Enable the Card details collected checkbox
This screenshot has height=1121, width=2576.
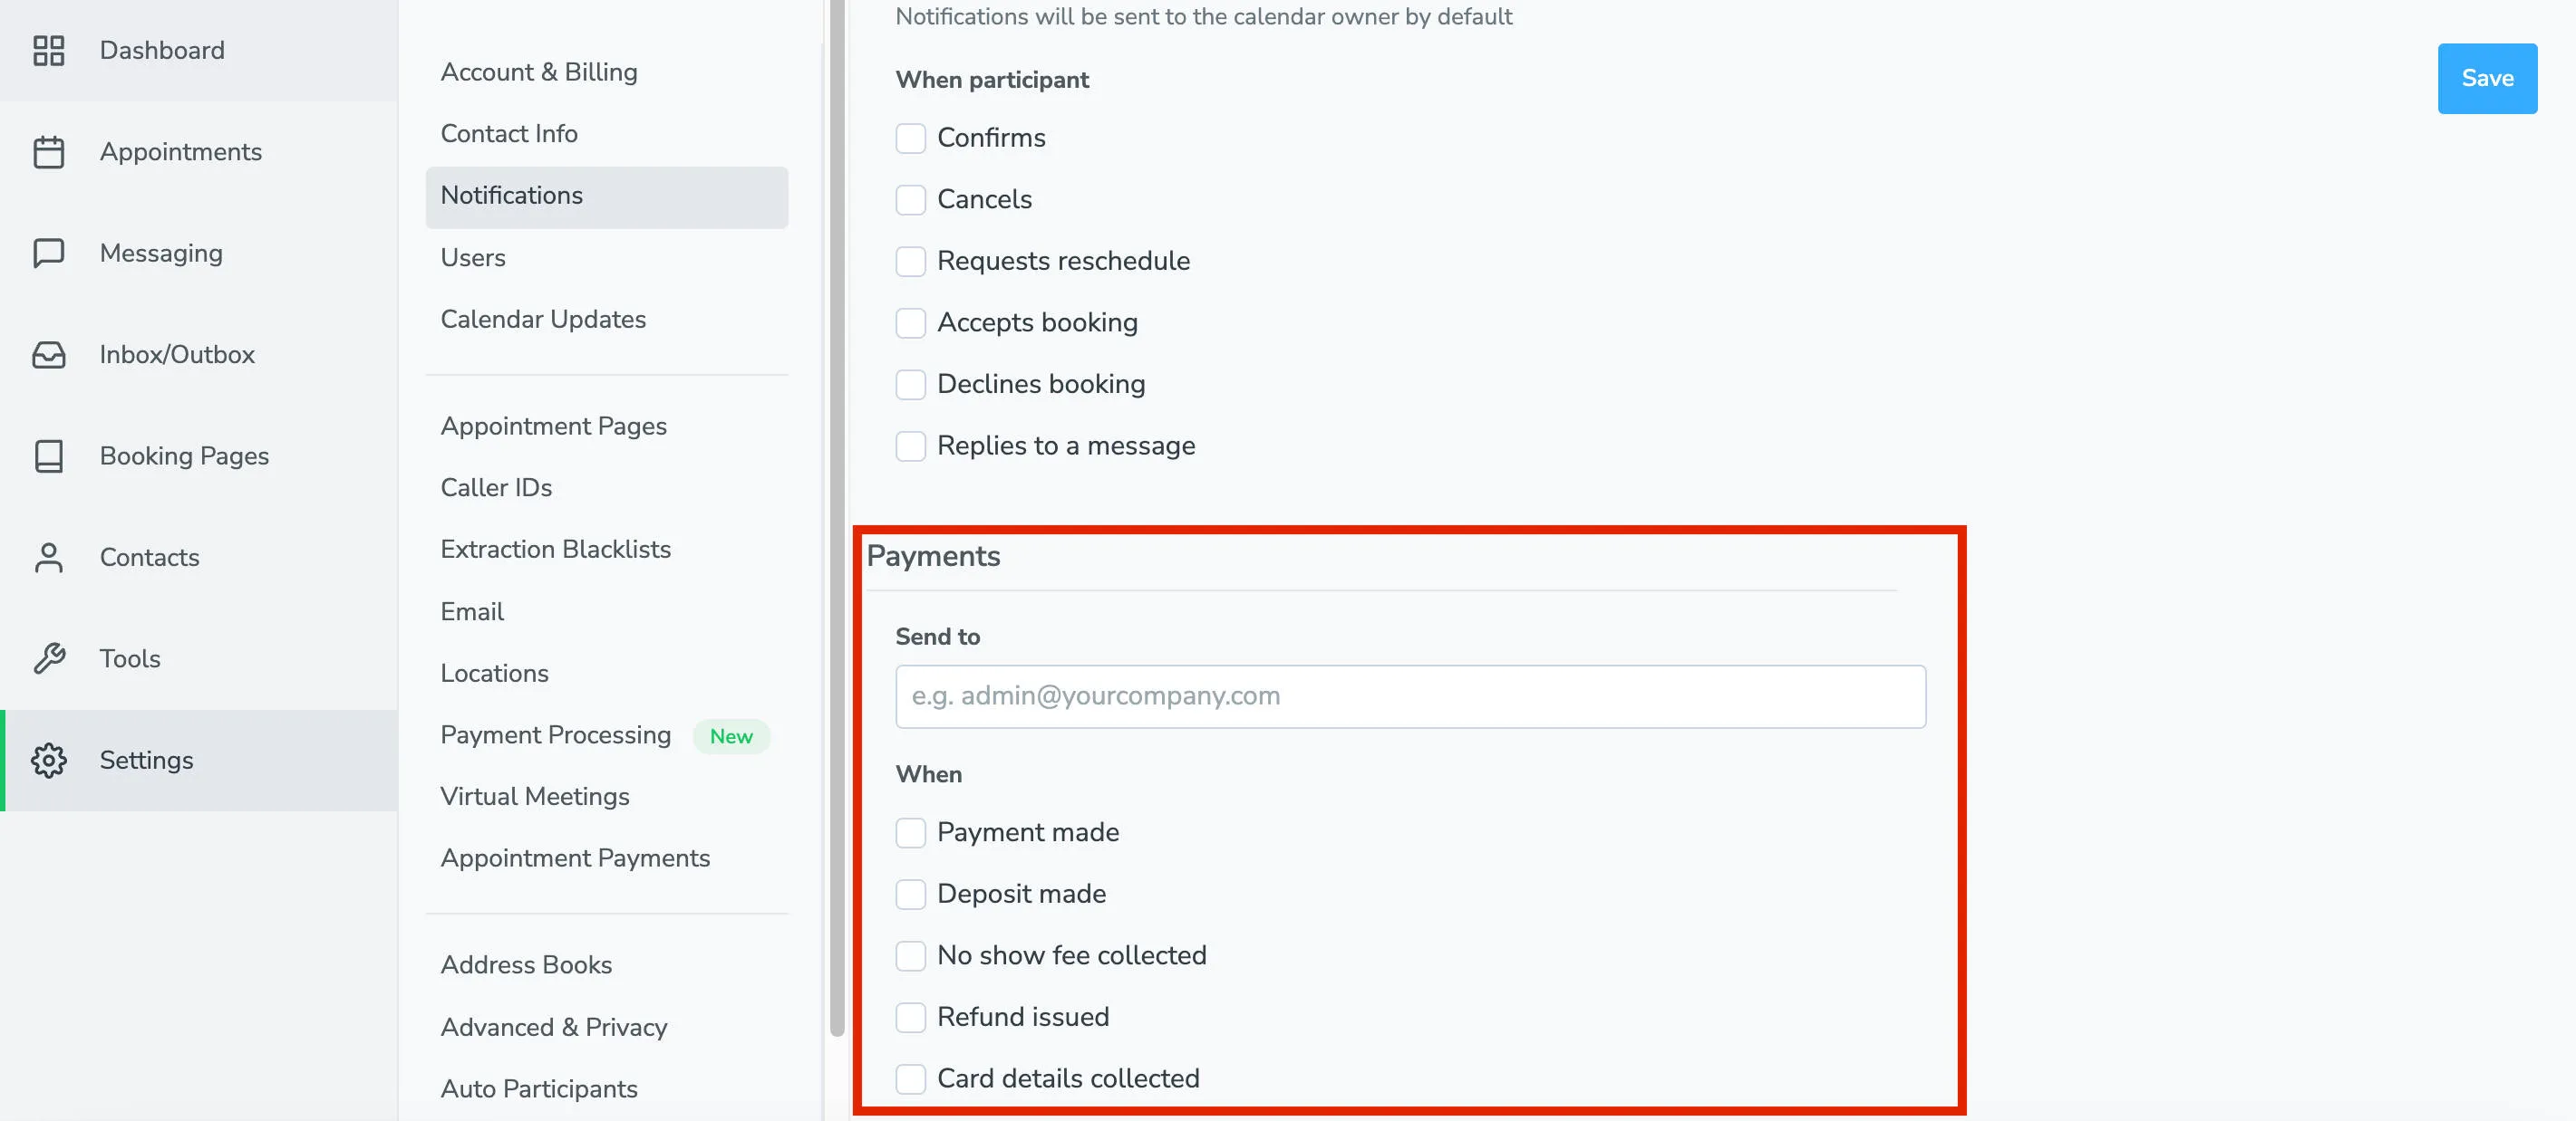(910, 1079)
